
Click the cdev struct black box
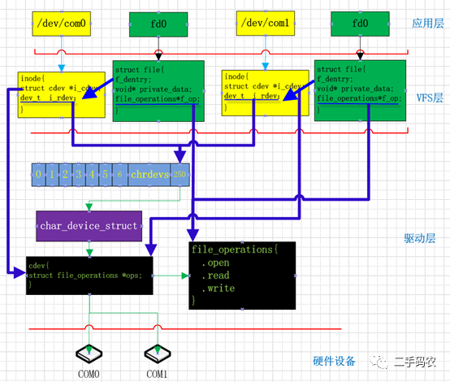point(89,276)
